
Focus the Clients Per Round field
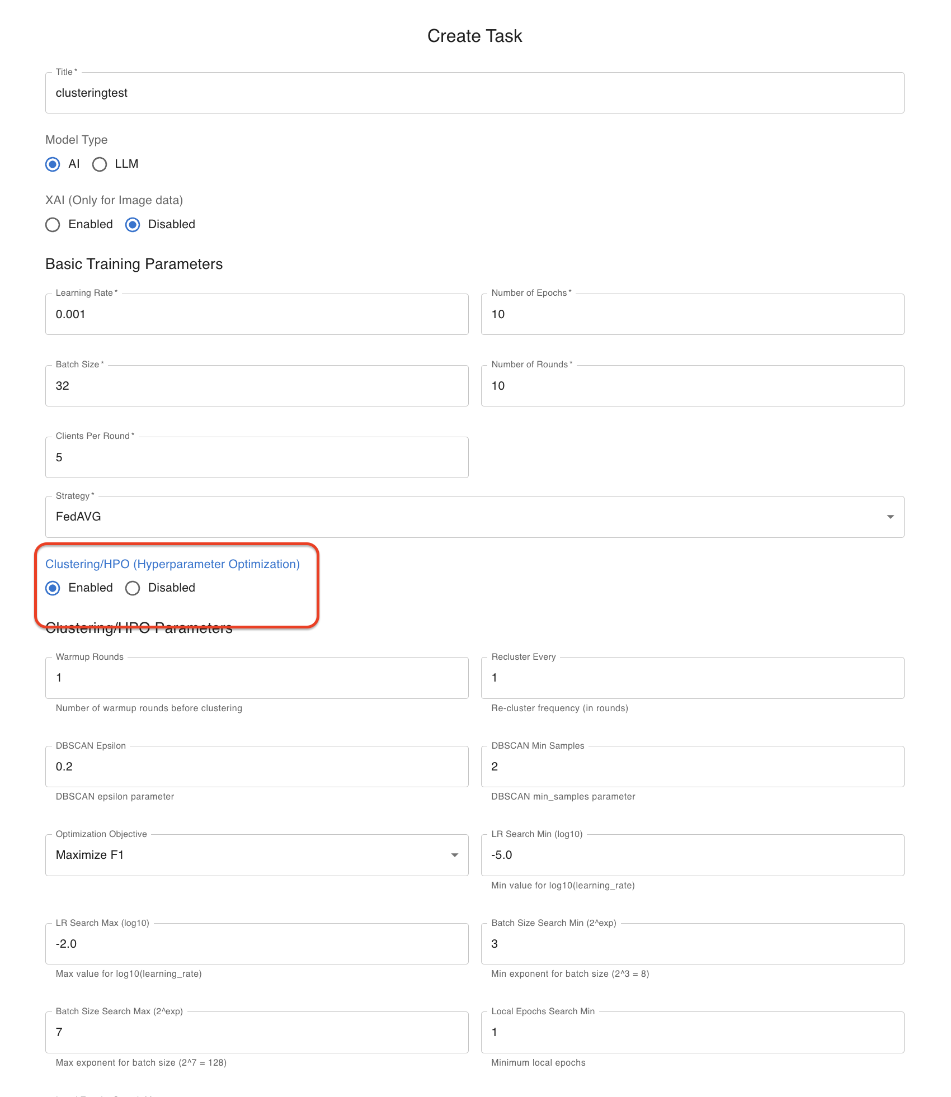[x=256, y=458]
